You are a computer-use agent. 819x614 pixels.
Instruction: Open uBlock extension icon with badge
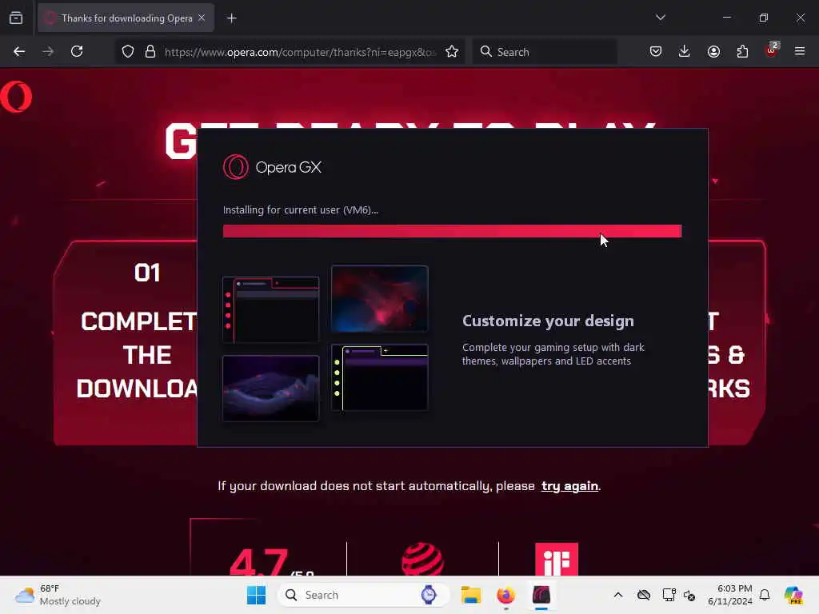pos(772,50)
